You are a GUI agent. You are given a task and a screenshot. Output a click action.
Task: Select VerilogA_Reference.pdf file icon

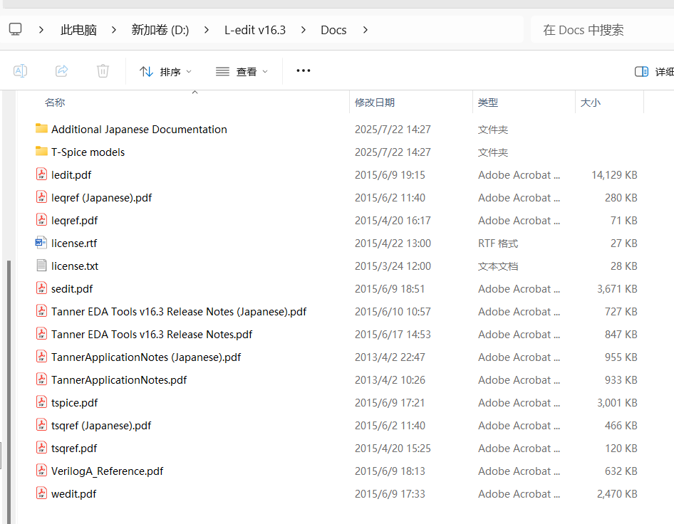pyautogui.click(x=41, y=470)
